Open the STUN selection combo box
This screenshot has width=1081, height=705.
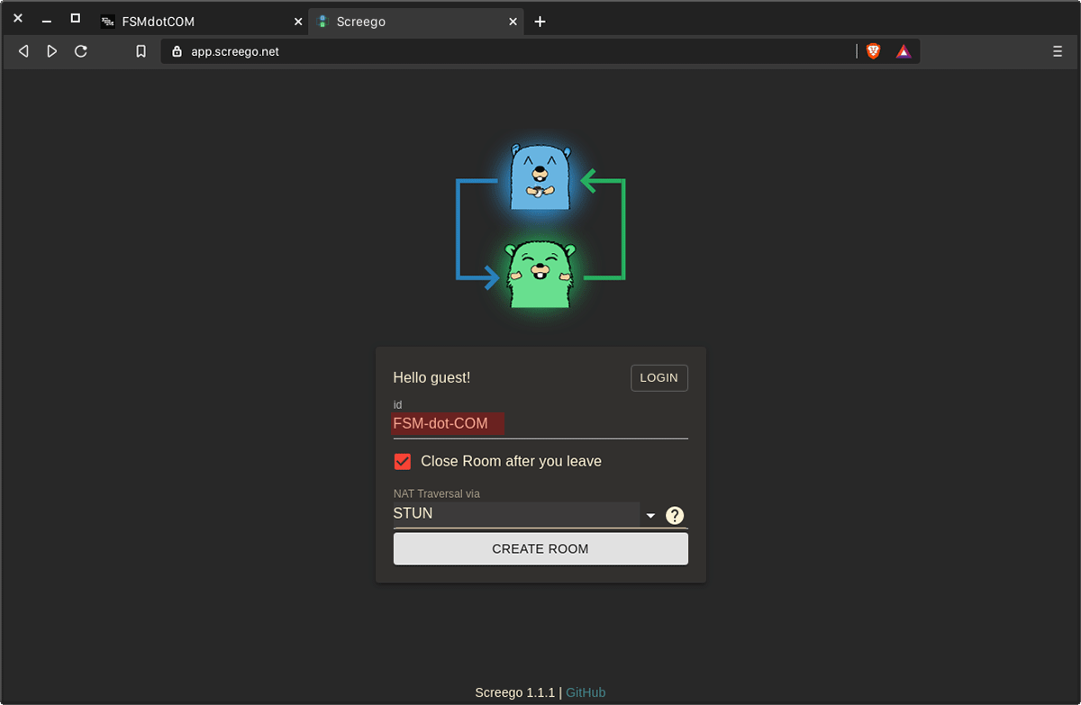[516, 514]
